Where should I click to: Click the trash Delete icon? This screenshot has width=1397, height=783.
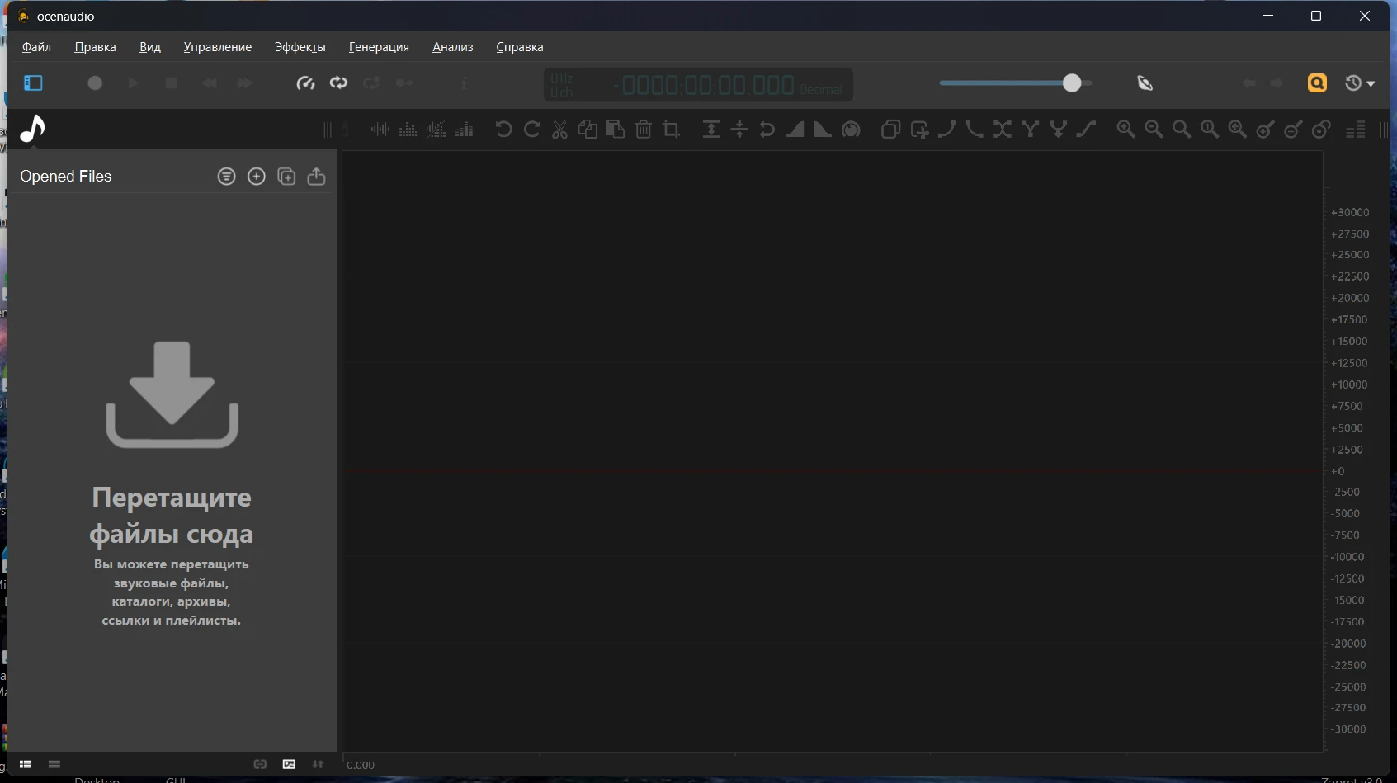644,130
